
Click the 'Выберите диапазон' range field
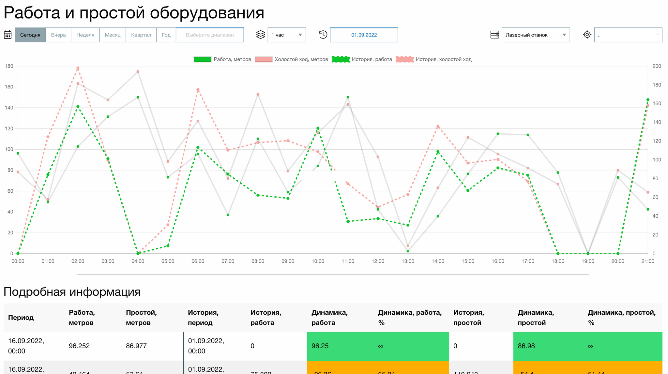click(x=210, y=35)
